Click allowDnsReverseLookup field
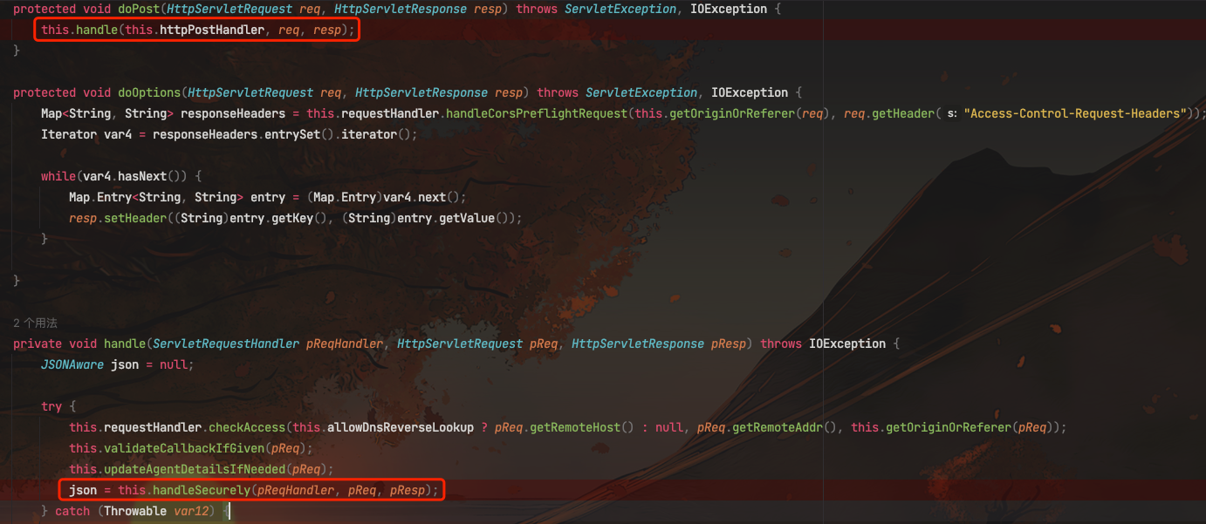The height and width of the screenshot is (524, 1206). 401,427
